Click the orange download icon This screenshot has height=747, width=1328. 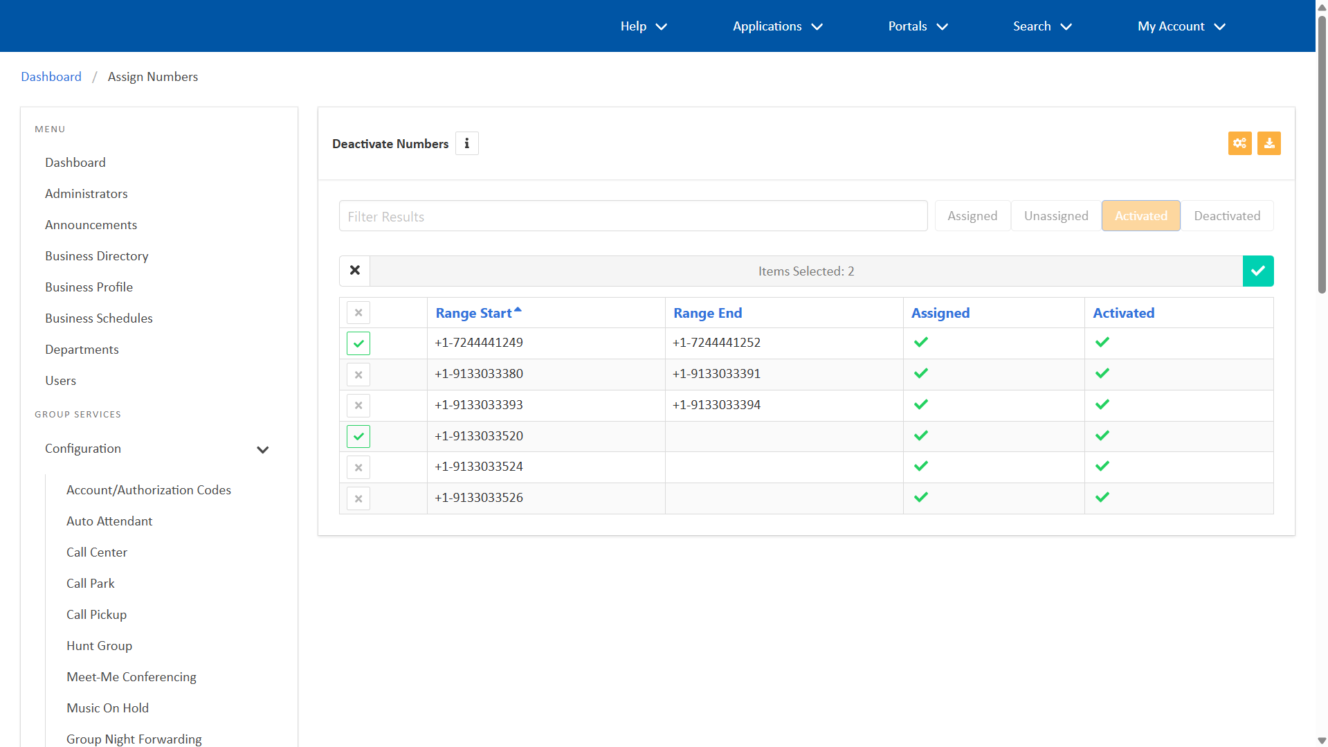click(1268, 143)
